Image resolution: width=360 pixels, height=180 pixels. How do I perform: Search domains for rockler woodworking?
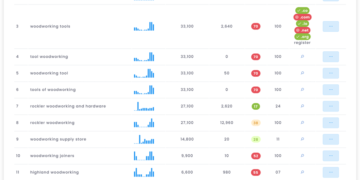302,123
